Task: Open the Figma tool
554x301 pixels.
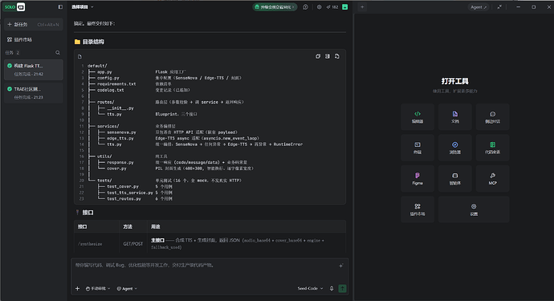Action: [x=418, y=178]
